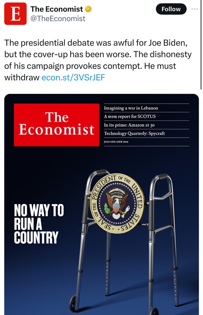Click the gold verified badge
Screen dimensions: 203x315
click(89, 9)
